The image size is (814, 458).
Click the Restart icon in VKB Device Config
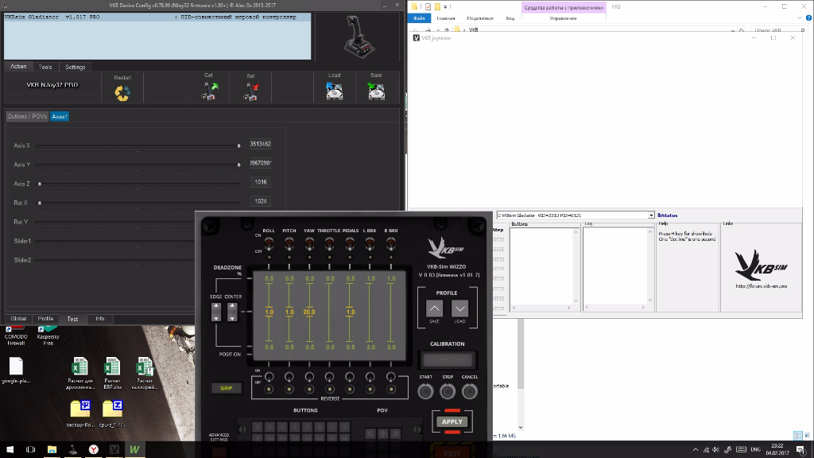[x=122, y=93]
